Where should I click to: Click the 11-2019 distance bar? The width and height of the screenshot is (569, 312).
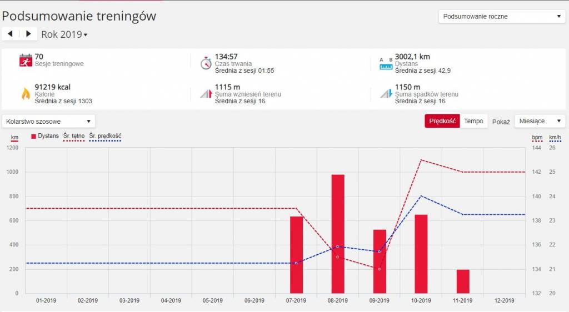[x=463, y=281]
